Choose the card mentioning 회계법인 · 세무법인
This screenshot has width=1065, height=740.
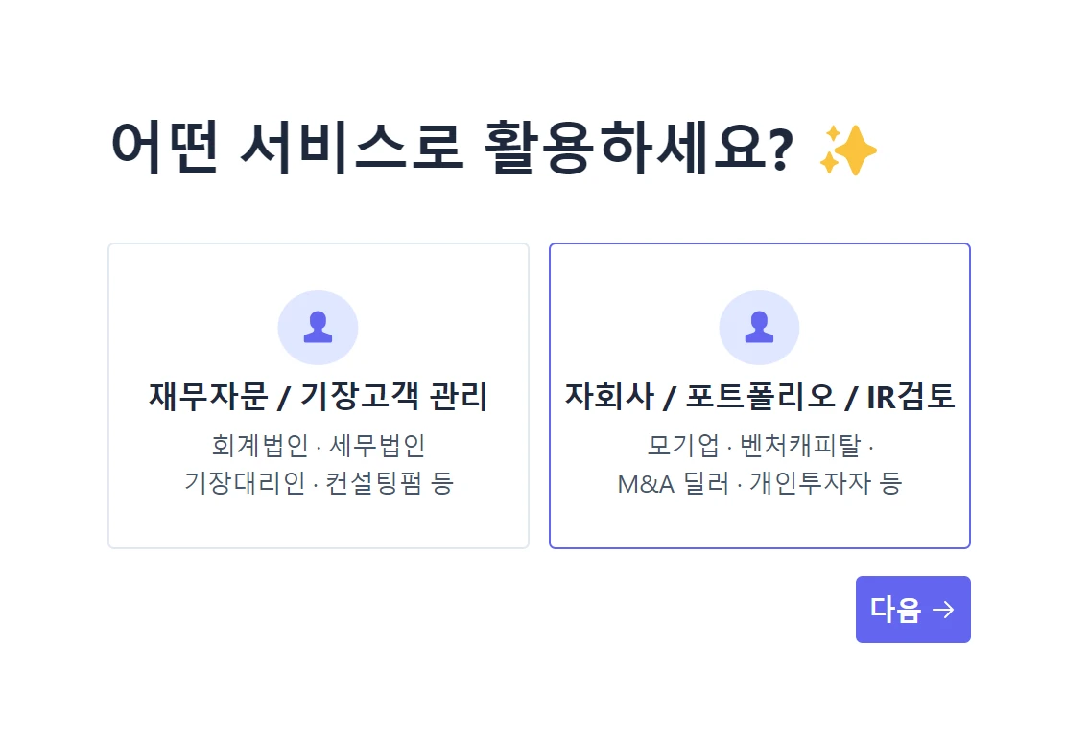[319, 396]
